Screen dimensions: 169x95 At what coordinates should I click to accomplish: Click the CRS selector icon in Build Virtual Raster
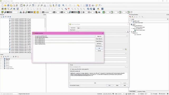click(x=126, y=49)
